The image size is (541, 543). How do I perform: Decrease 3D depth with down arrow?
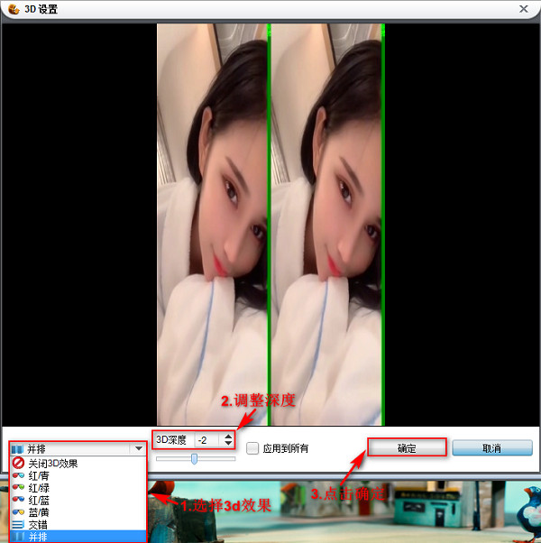pyautogui.click(x=228, y=443)
